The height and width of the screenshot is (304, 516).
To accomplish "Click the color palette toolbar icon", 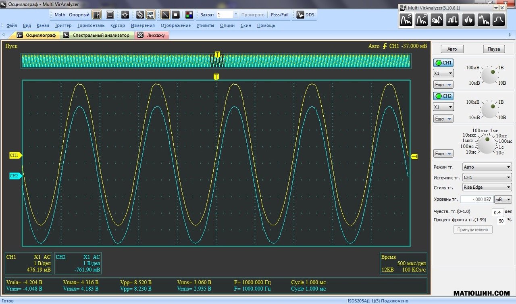I will pos(189,15).
